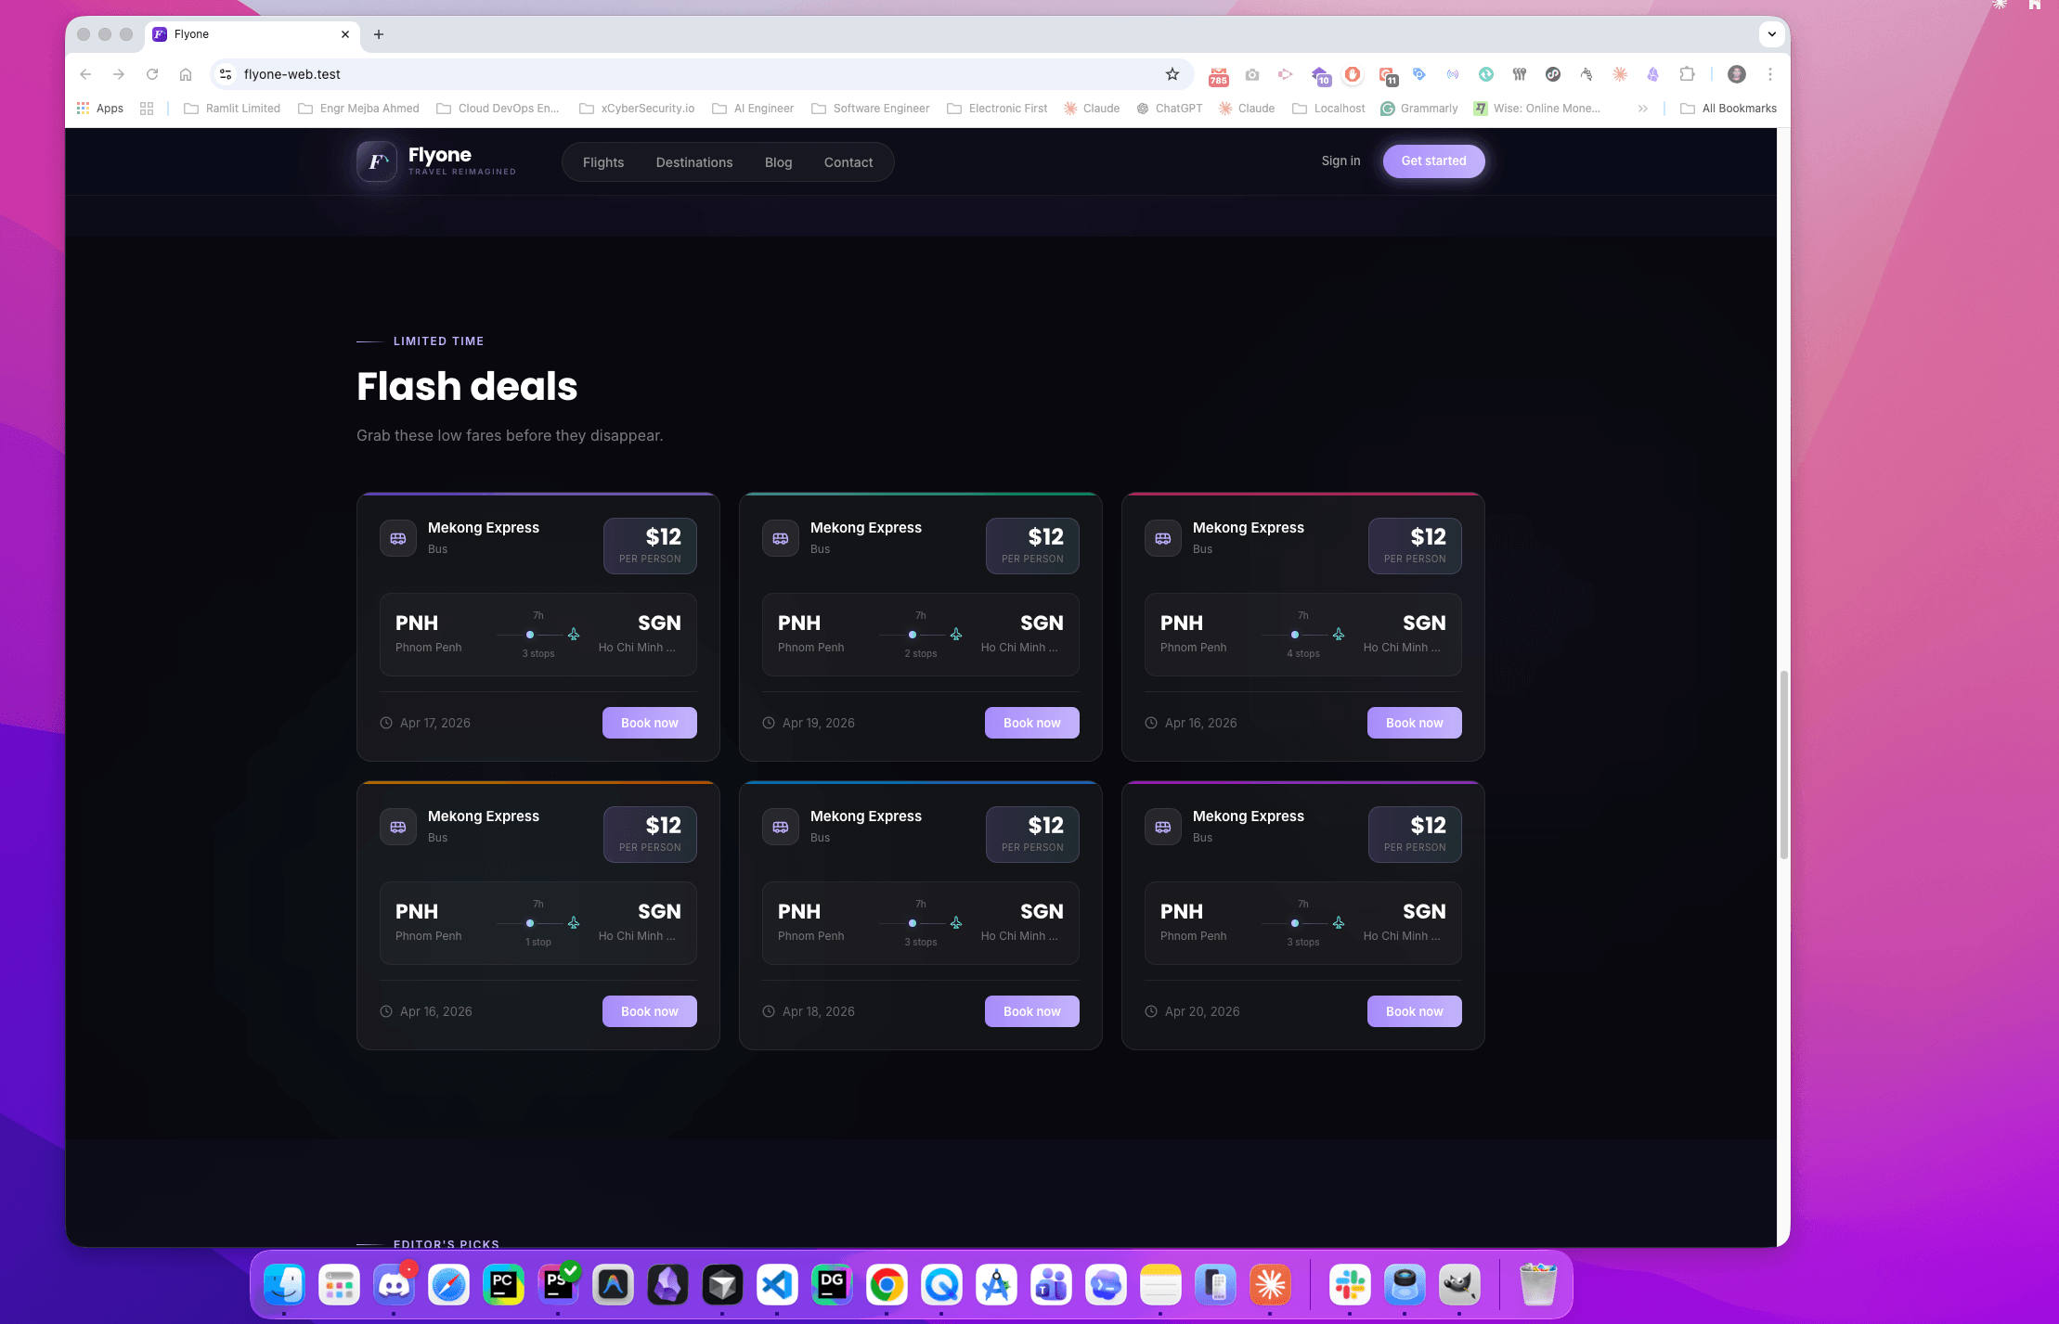Viewport: 2059px width, 1324px height.
Task: Open Visual Studio Code from the Dock
Action: coord(777,1285)
